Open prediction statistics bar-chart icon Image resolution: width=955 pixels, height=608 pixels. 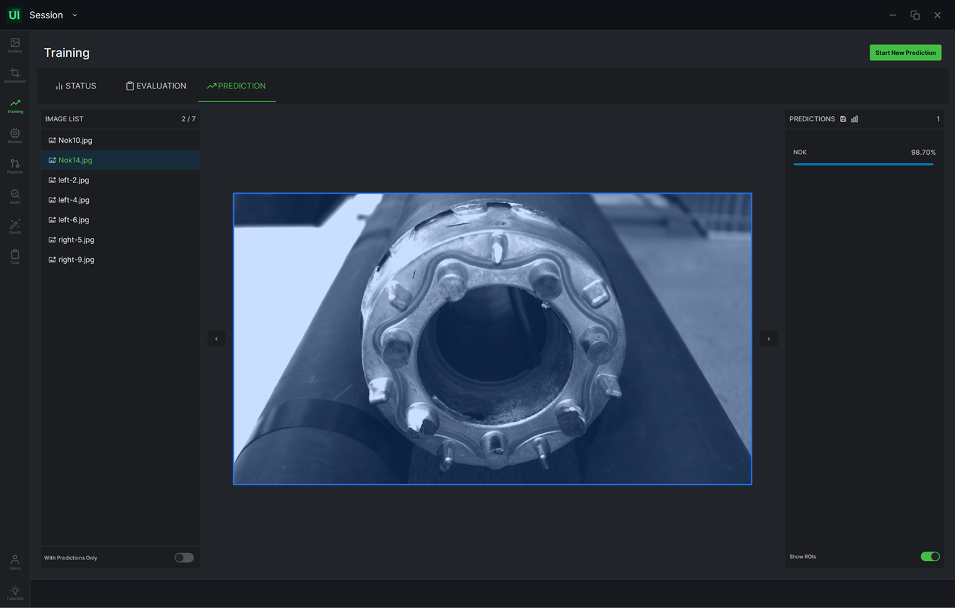(x=855, y=119)
